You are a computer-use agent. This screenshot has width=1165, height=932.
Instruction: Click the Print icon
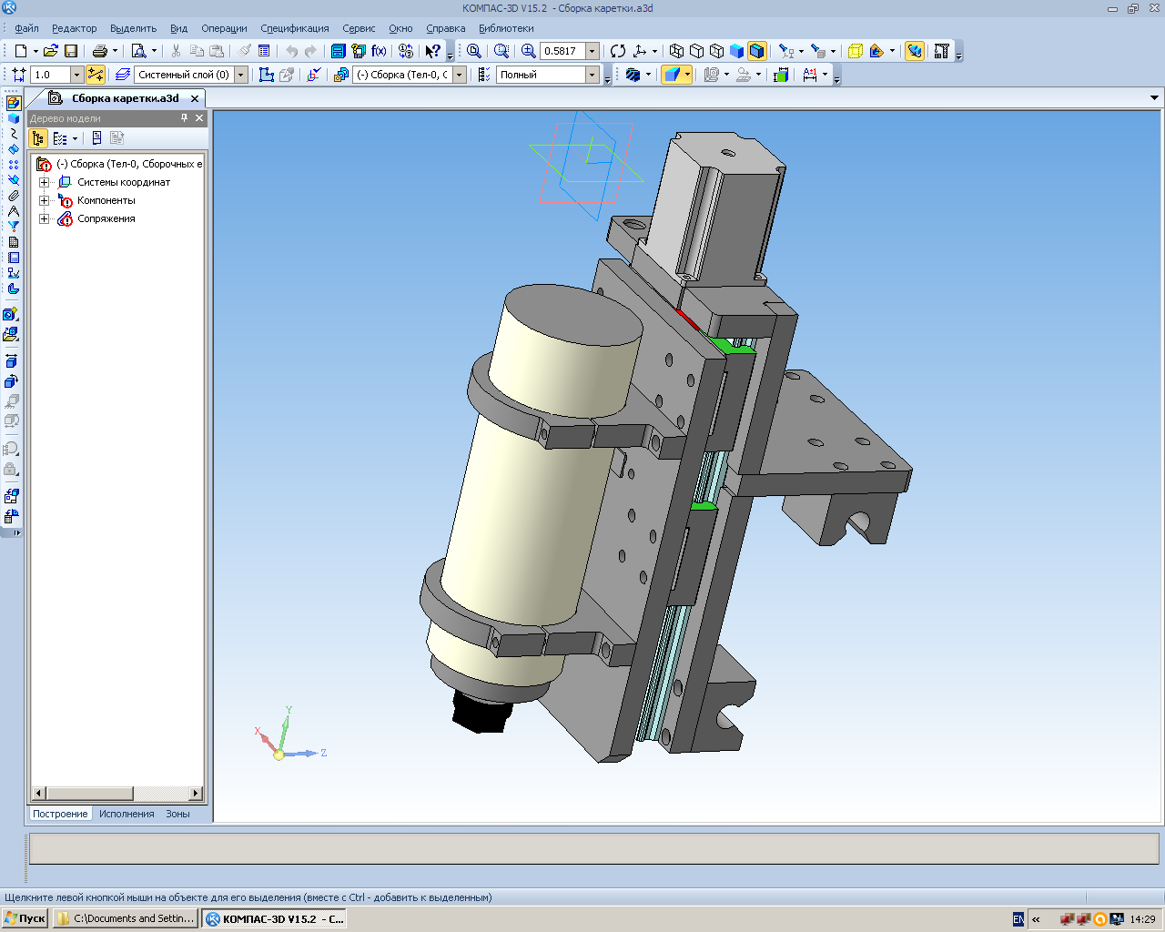pos(100,51)
